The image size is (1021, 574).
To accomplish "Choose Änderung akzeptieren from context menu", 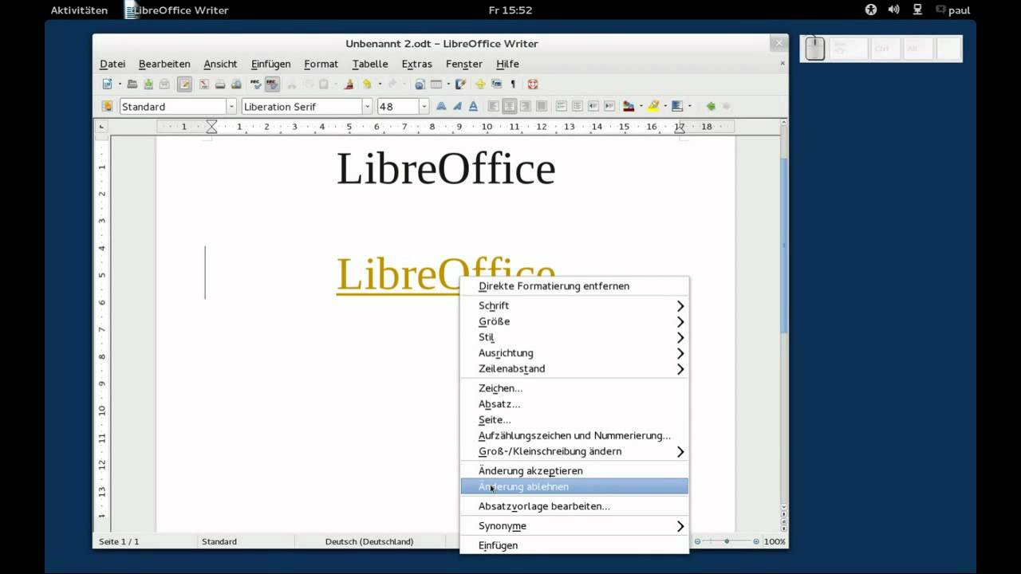I will pos(574,470).
